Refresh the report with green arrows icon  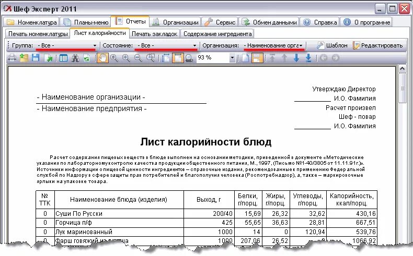[x=87, y=58]
